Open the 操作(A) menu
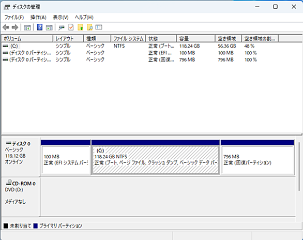 (x=38, y=18)
